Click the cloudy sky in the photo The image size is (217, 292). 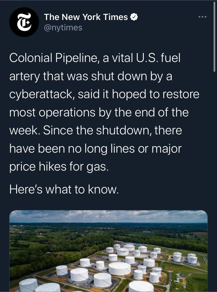[108, 216]
